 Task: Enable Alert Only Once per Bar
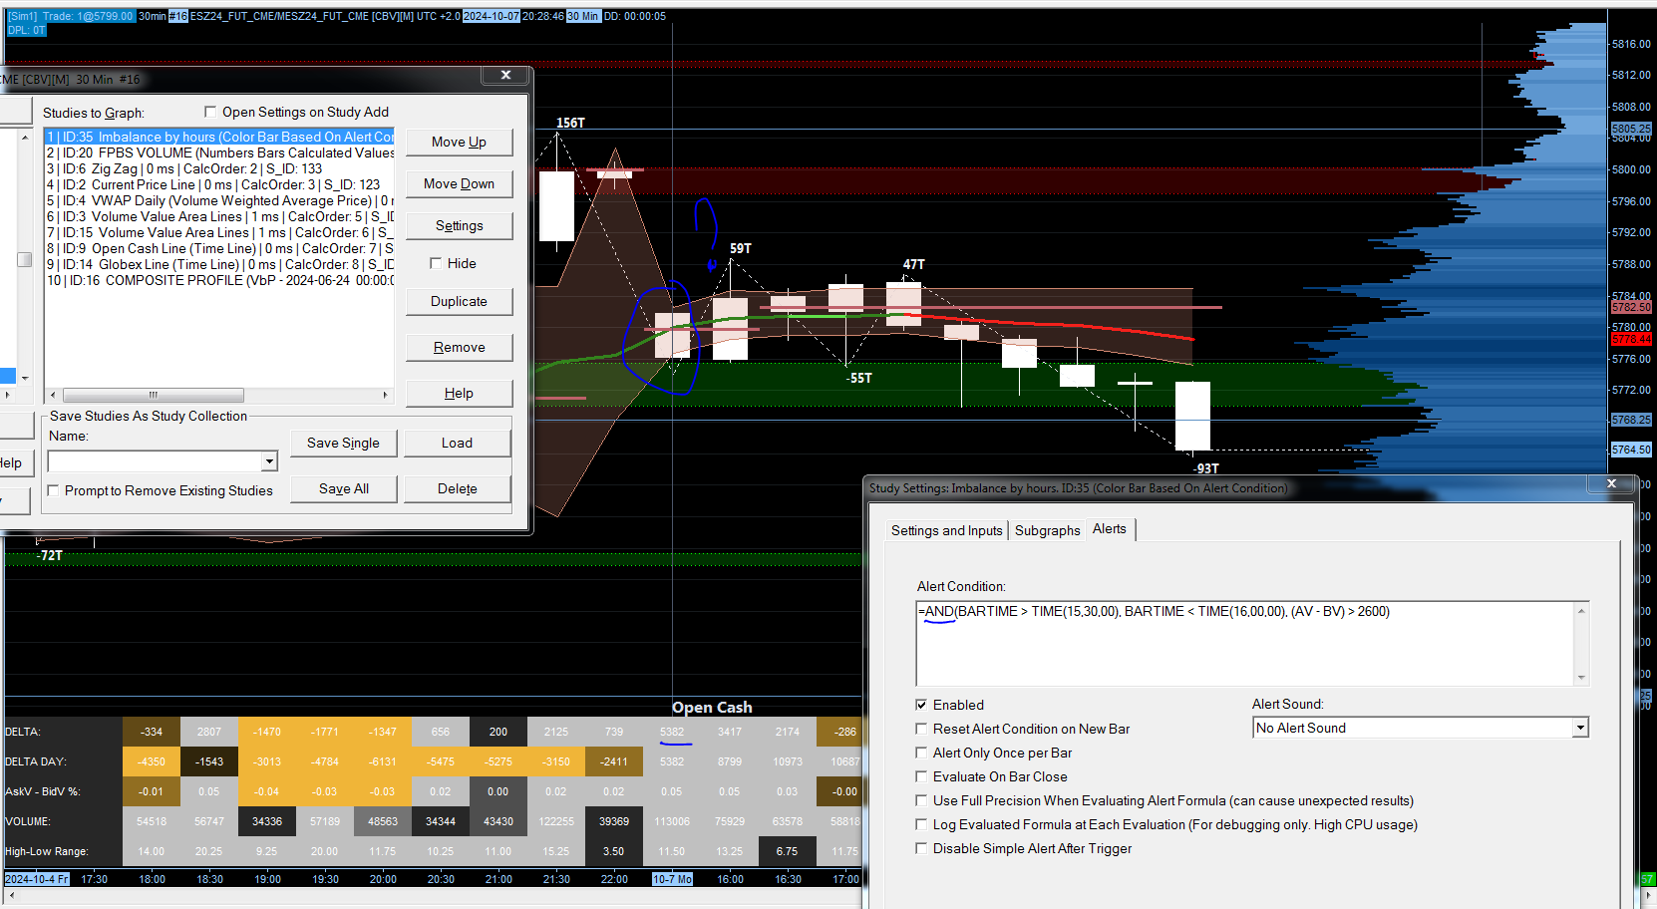point(921,753)
